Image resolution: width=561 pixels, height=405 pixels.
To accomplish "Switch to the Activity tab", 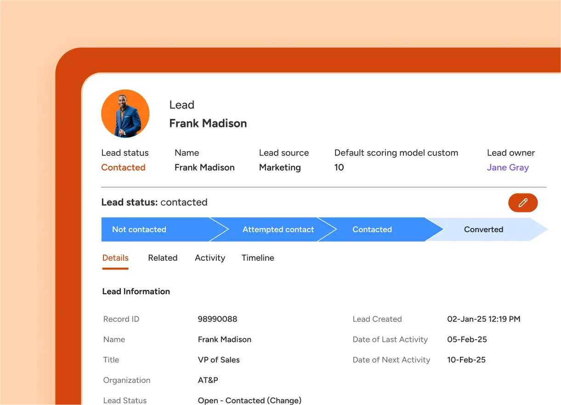I will [210, 258].
